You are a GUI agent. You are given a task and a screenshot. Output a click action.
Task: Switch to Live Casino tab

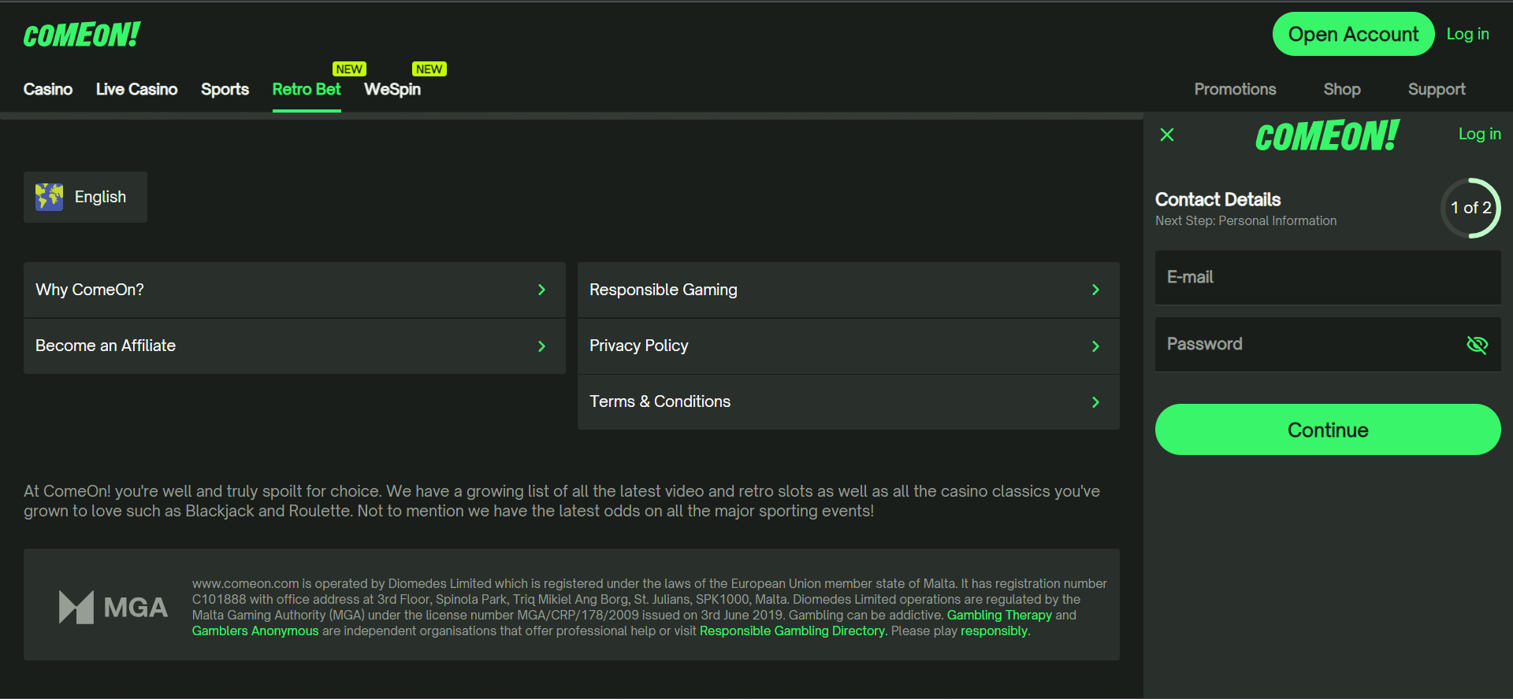[136, 89]
